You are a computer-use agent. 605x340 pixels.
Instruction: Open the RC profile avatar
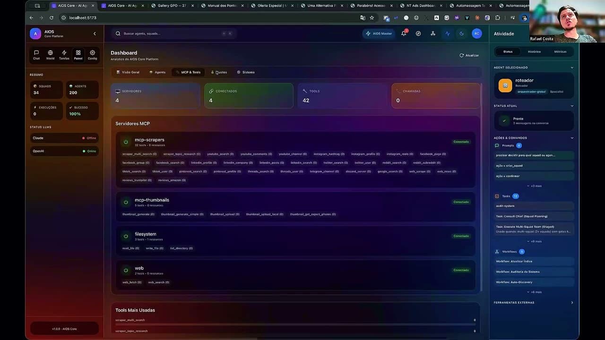(x=476, y=34)
